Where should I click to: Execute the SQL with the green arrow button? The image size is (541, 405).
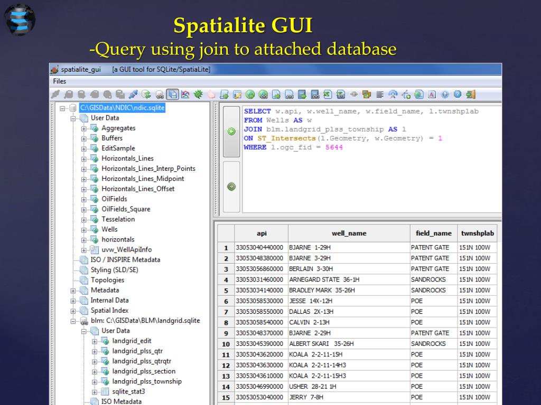point(231,131)
